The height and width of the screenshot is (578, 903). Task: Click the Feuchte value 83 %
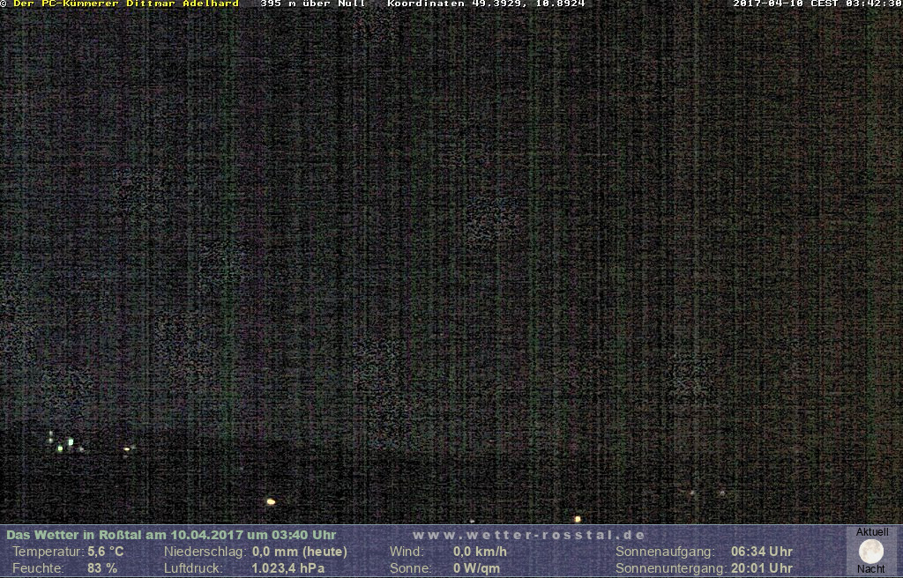102,568
